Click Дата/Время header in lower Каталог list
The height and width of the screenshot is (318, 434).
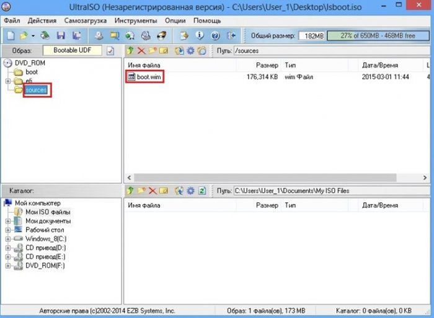point(391,205)
